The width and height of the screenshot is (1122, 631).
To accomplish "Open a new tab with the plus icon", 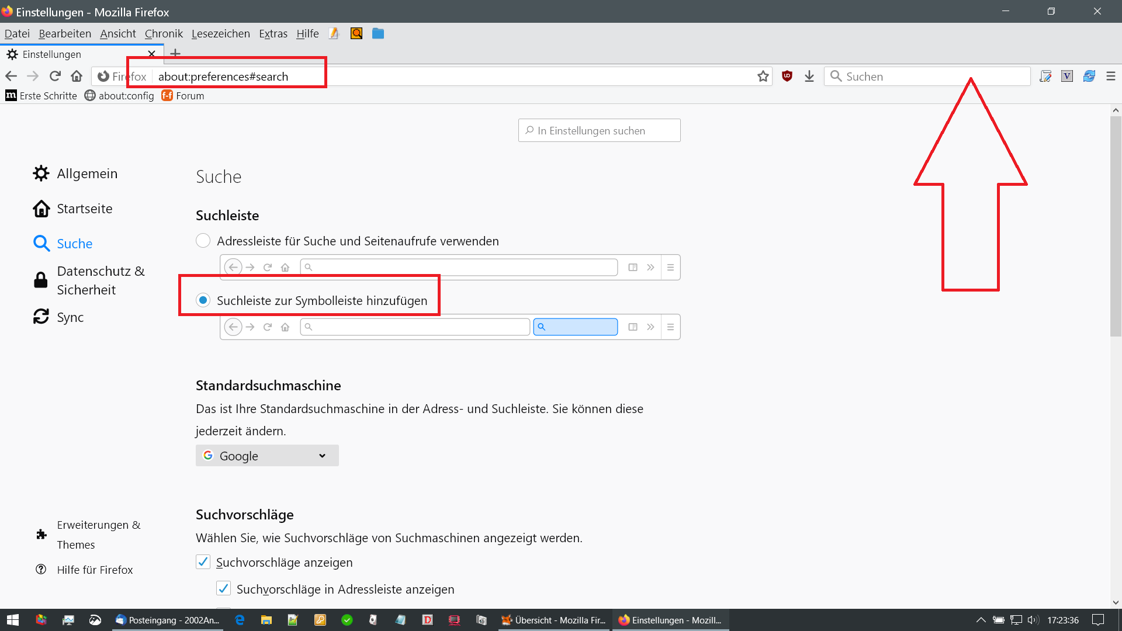I will [x=175, y=54].
